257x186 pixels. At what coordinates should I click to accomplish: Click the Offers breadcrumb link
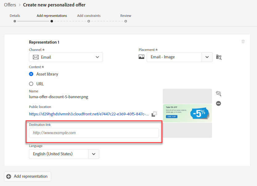[10, 5]
